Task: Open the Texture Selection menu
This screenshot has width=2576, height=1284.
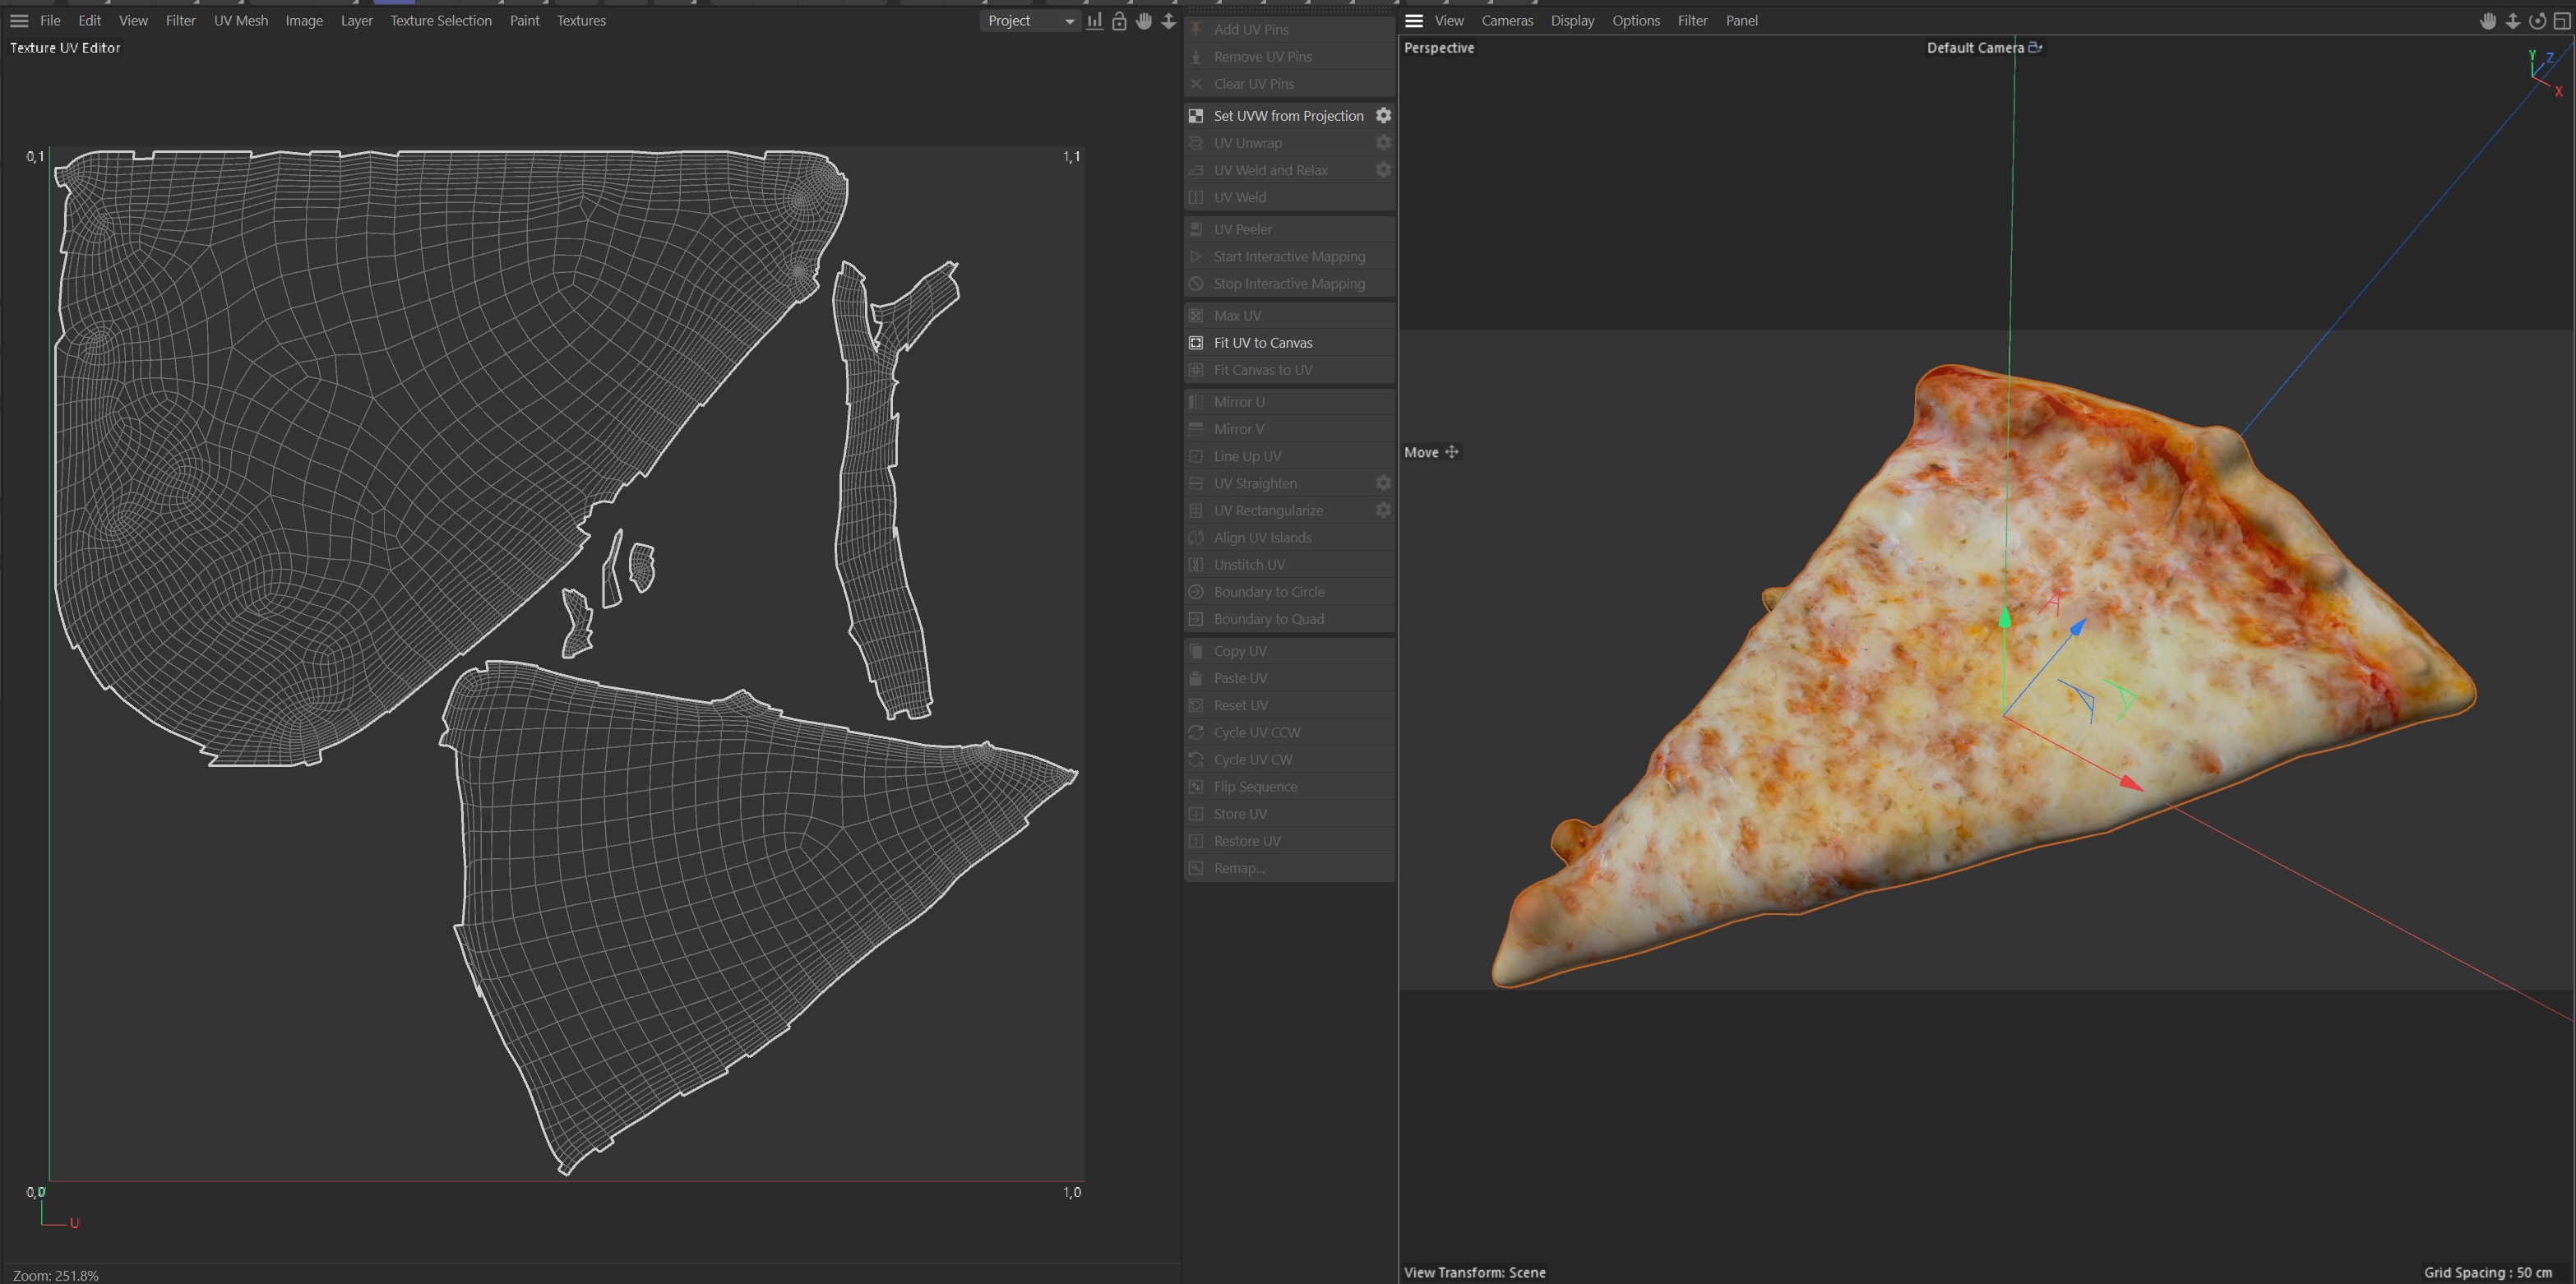Action: 441,21
